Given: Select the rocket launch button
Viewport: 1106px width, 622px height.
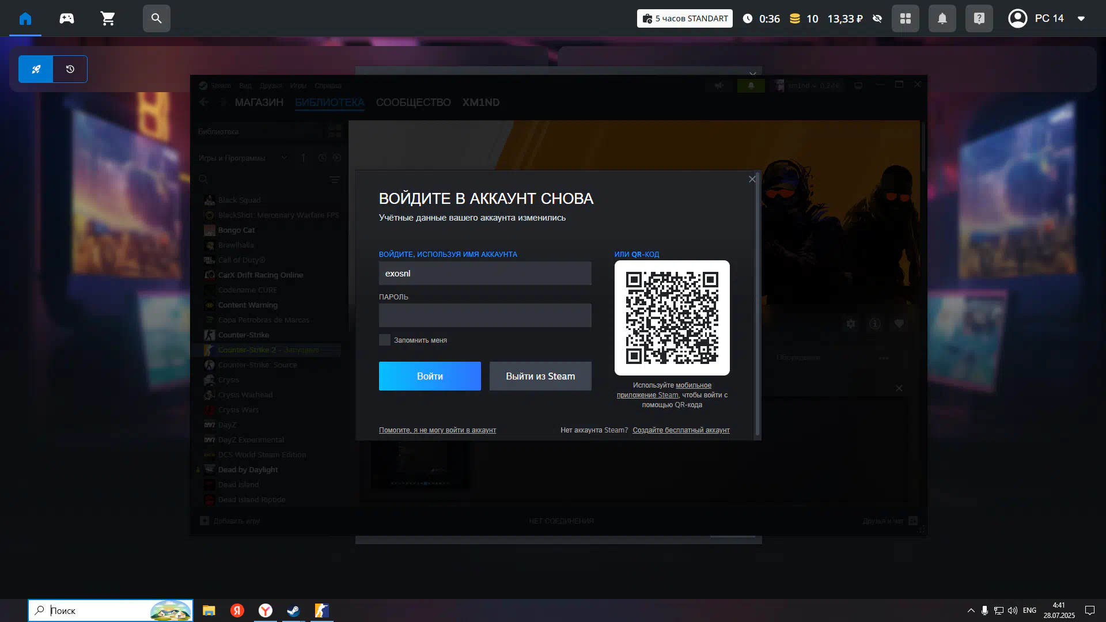Looking at the screenshot, I should pos(36,69).
